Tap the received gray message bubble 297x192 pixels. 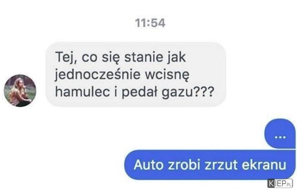tap(136, 74)
